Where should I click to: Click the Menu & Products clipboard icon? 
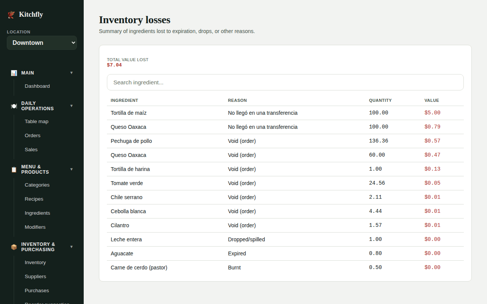point(14,169)
